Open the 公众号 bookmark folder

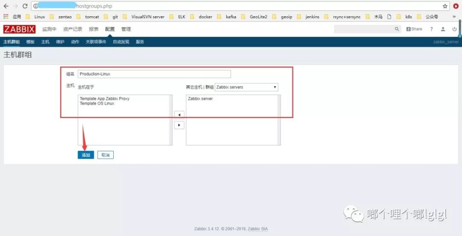click(427, 17)
